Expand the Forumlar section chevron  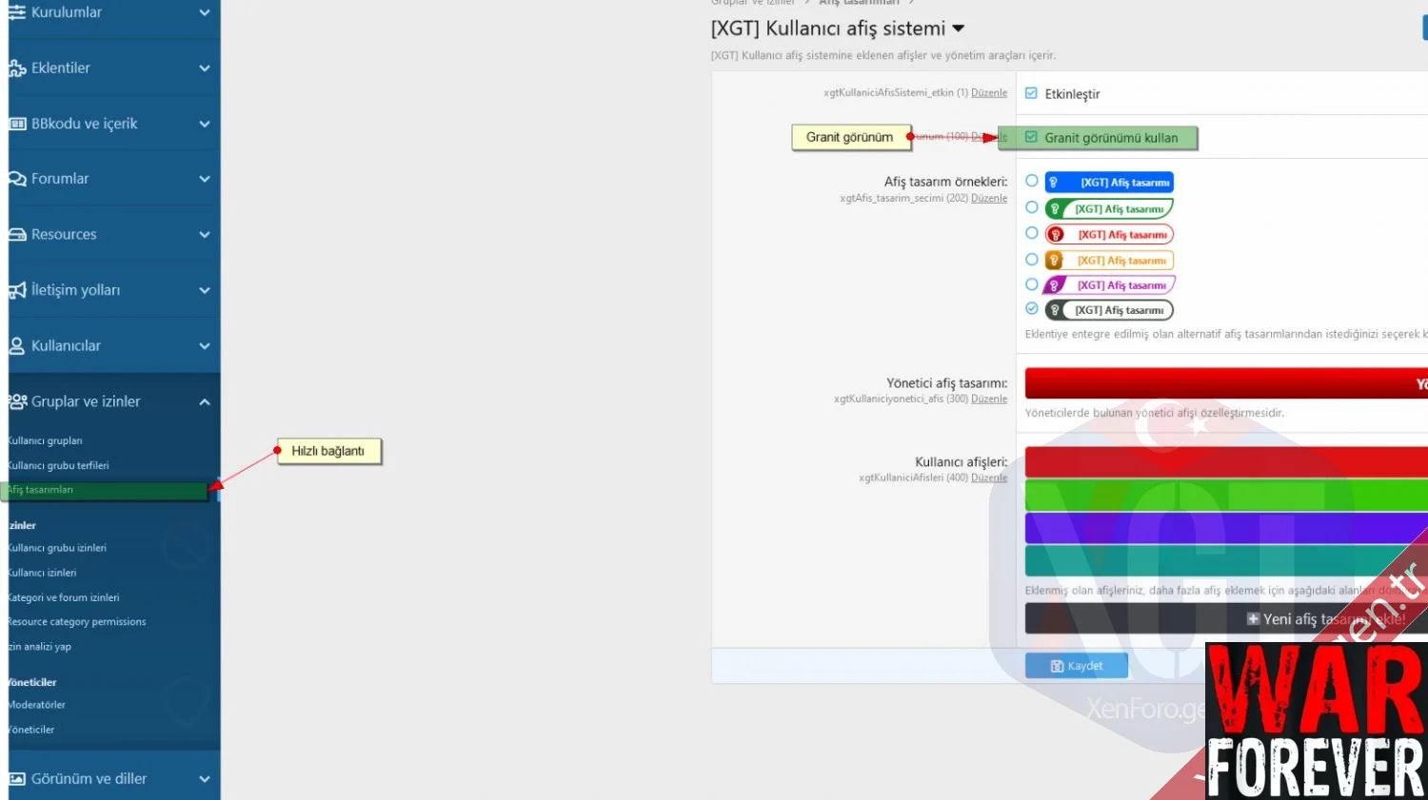204,179
